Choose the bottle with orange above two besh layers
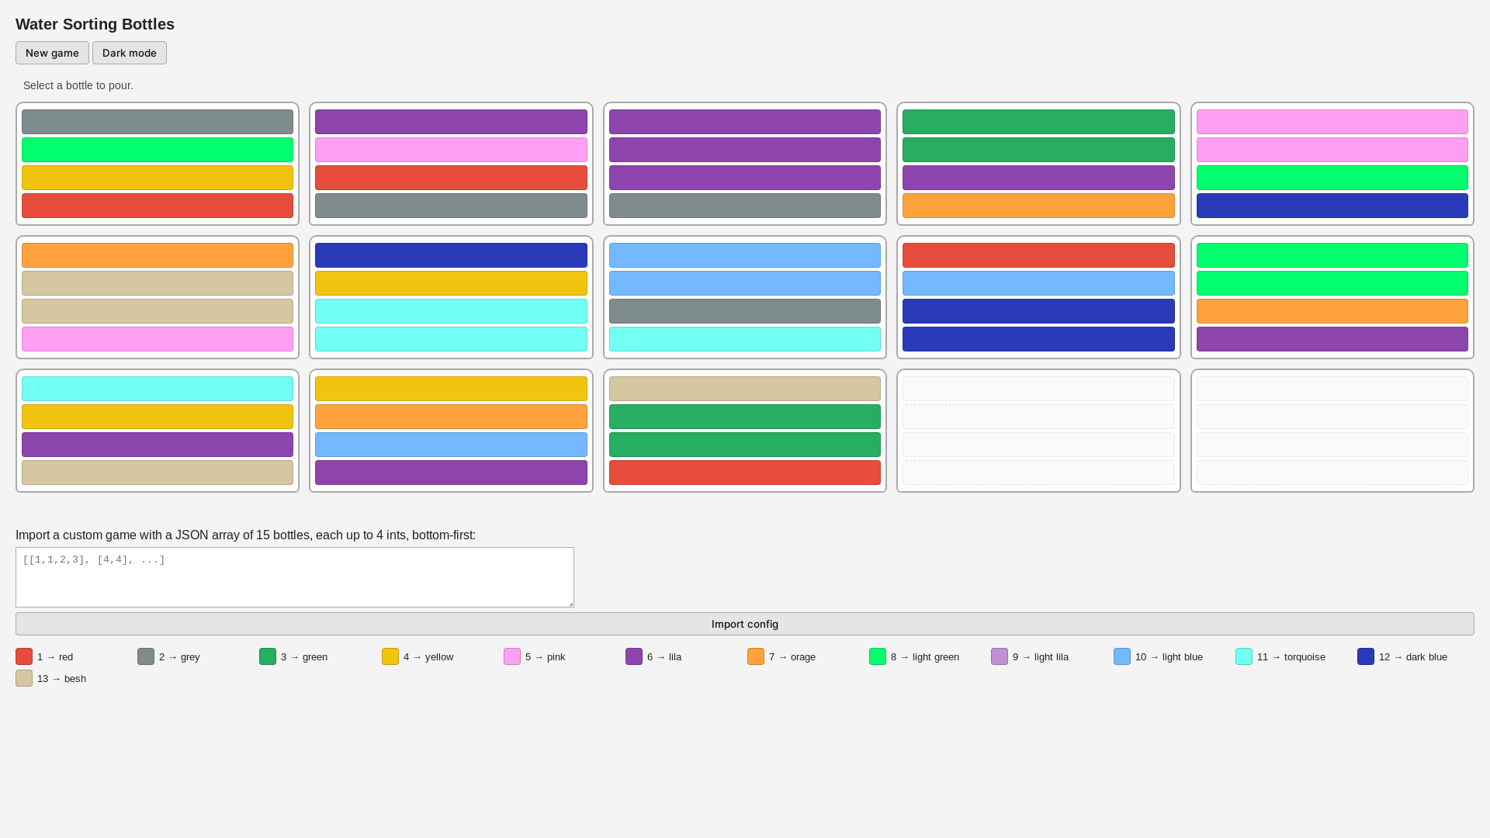The width and height of the screenshot is (1490, 838). 158,297
